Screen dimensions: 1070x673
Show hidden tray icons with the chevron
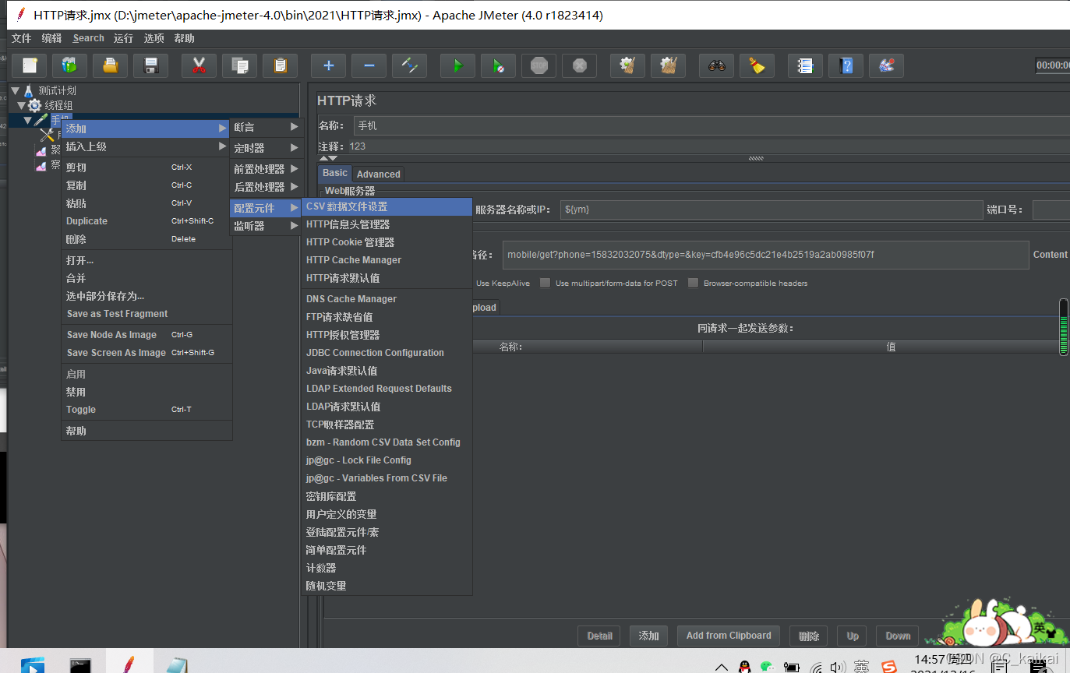point(722,668)
